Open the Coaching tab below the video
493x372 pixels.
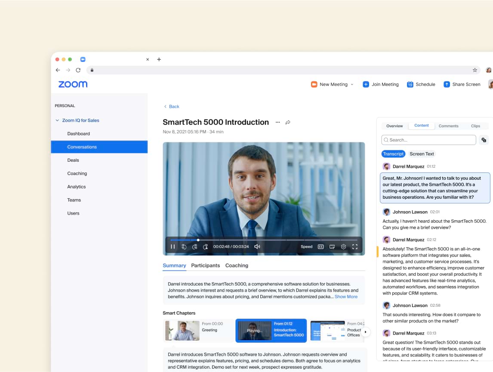(237, 265)
